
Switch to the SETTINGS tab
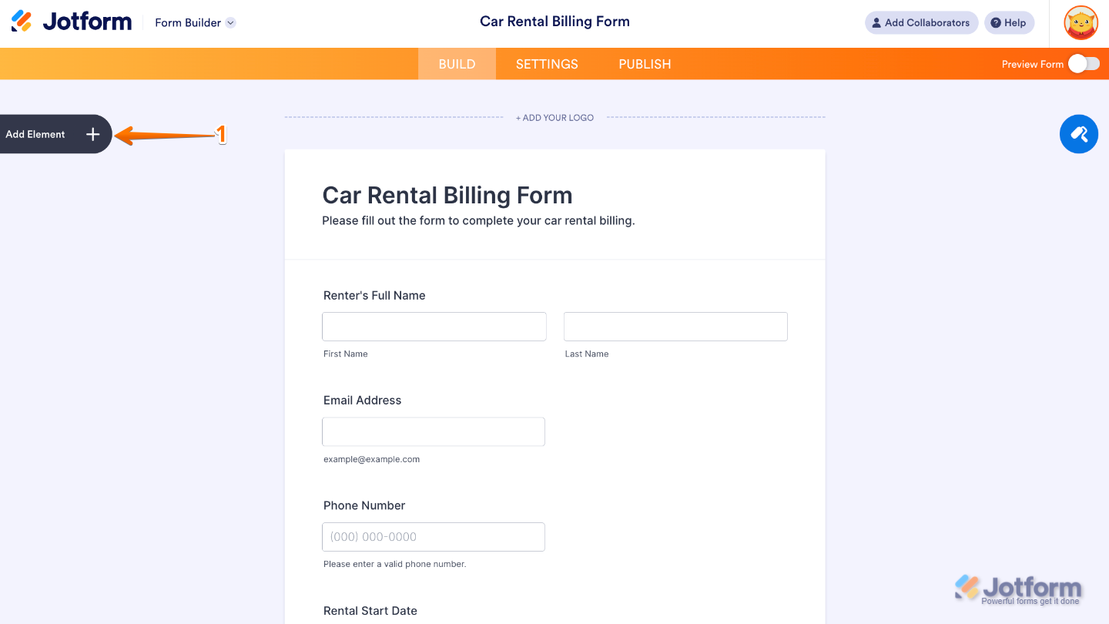(x=546, y=64)
